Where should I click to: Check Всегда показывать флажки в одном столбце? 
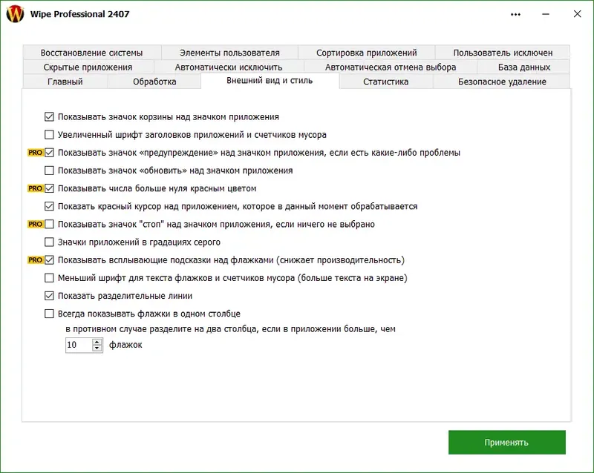coord(49,313)
